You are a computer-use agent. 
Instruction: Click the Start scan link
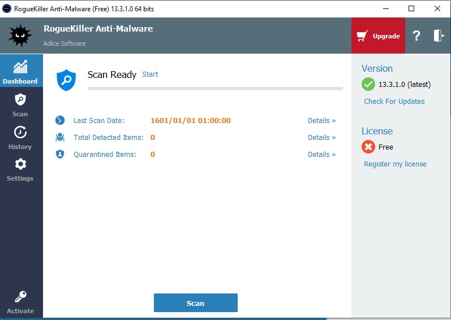click(150, 74)
